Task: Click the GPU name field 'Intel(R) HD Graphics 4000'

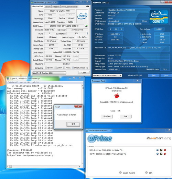Action: (x=60, y=11)
